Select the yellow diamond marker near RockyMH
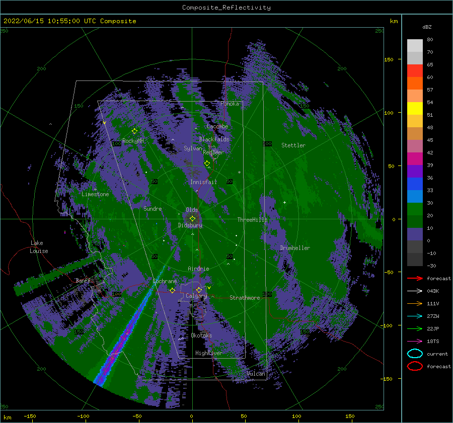453x423 pixels. [x=134, y=131]
